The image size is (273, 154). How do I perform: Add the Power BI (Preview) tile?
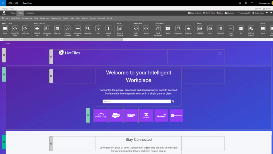(x=120, y=29)
